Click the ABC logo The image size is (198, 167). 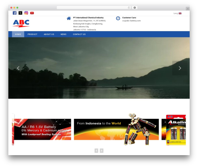[21, 23]
